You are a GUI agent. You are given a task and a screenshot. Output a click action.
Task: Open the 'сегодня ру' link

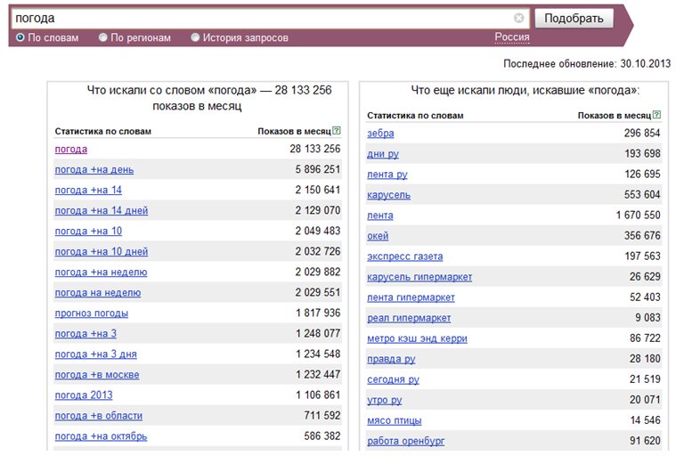(x=393, y=379)
